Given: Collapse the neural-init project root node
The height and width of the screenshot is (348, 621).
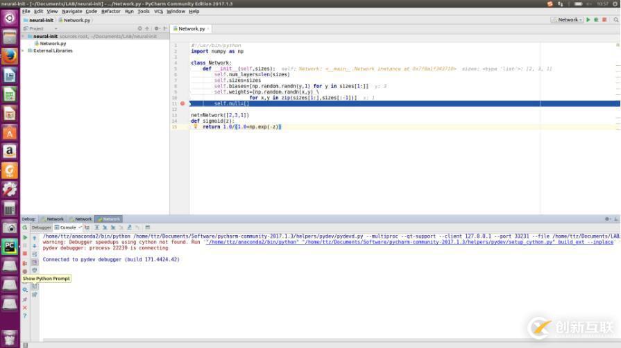Looking at the screenshot, I should pos(23,36).
